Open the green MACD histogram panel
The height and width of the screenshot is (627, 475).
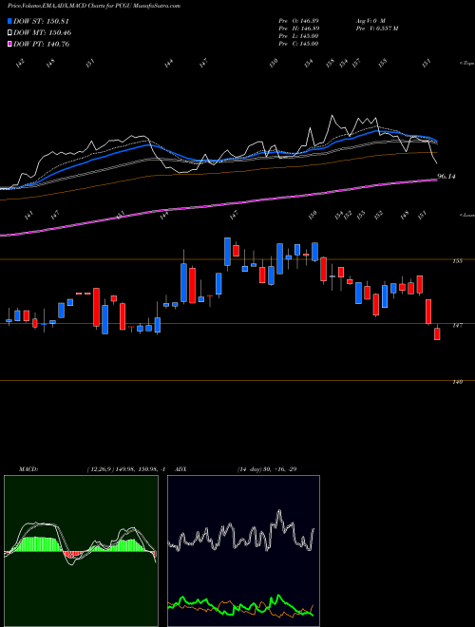(x=81, y=551)
